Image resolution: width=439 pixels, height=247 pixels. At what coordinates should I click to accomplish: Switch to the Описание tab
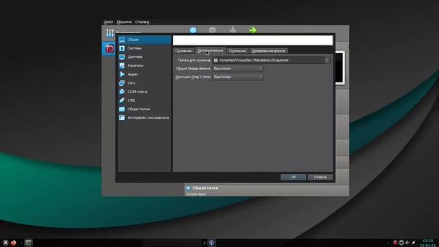[237, 51]
